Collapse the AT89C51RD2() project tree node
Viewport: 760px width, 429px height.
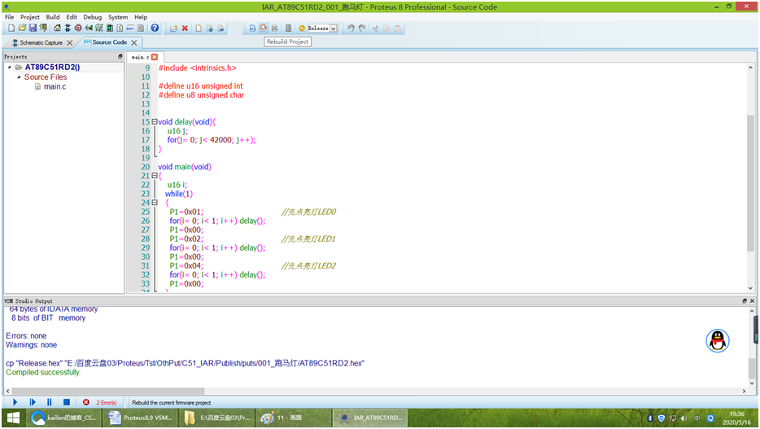click(9, 68)
